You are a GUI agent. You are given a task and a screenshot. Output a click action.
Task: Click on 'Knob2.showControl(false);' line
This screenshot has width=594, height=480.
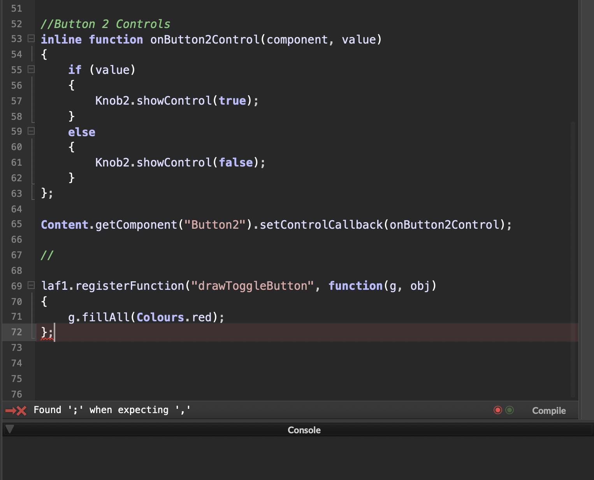181,162
